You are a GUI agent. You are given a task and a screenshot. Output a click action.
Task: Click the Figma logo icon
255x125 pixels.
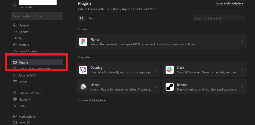tap(83, 42)
